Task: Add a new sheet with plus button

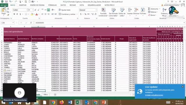Action: click(55, 94)
